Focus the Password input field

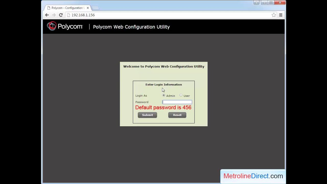[x=177, y=102]
